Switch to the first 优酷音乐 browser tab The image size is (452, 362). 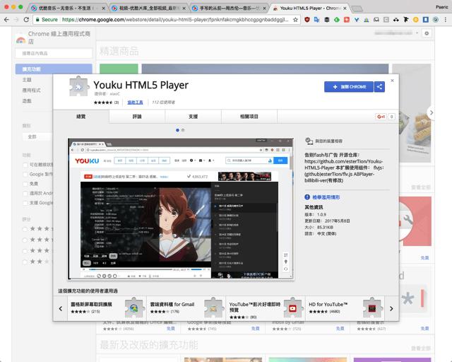[67, 8]
